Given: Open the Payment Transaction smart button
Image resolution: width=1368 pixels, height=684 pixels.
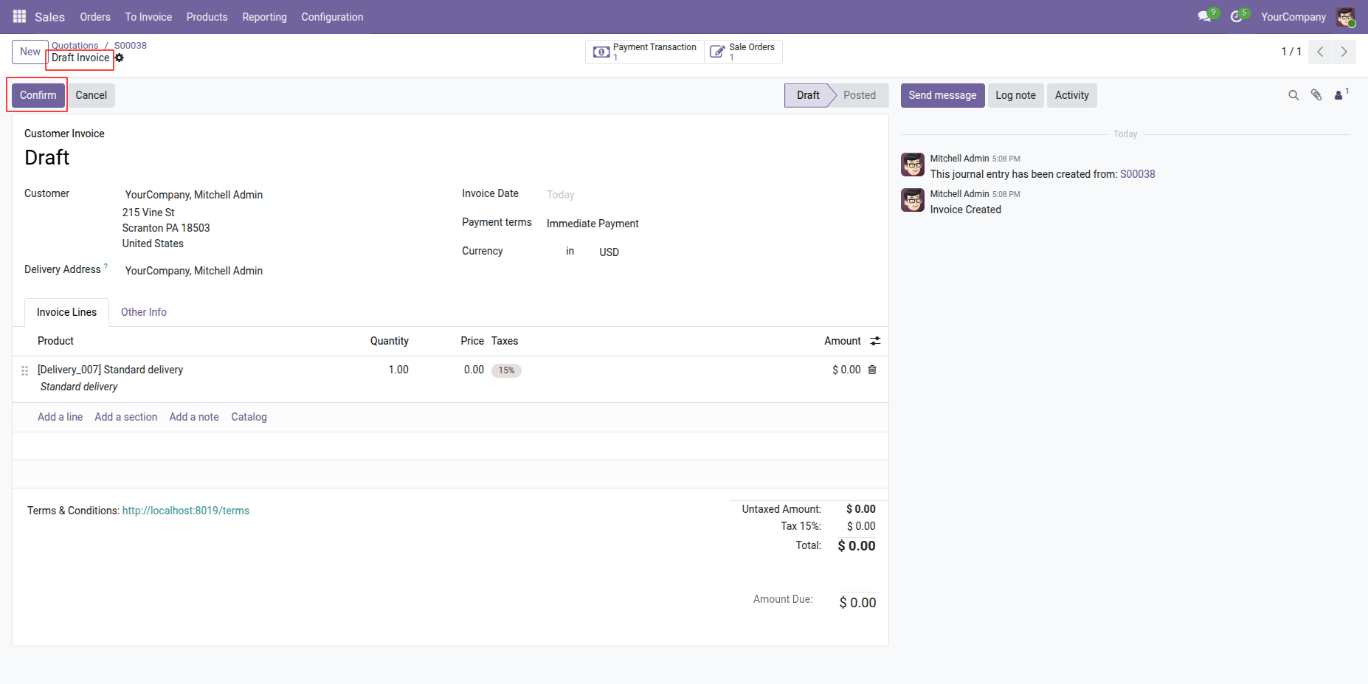Looking at the screenshot, I should pyautogui.click(x=646, y=52).
